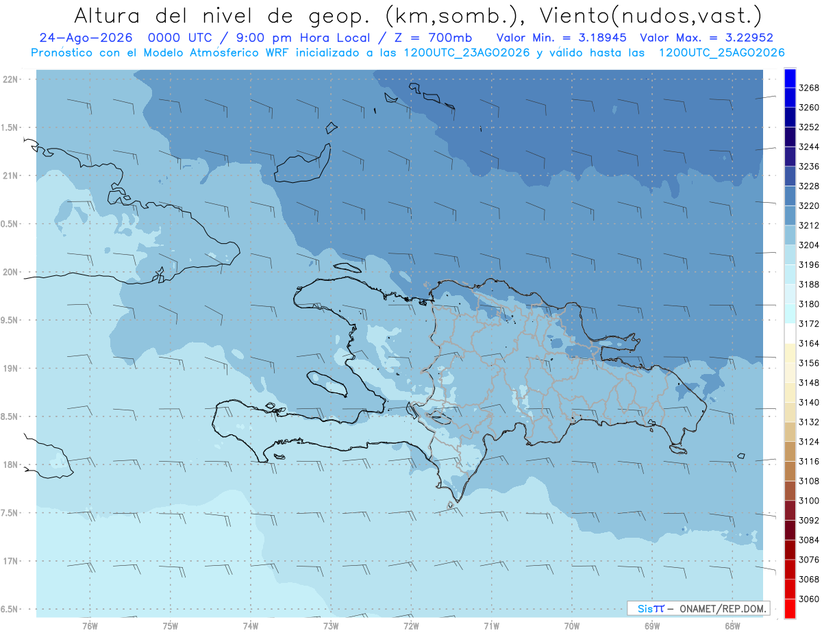Viewport: 822px width, 635px height.
Task: Click the legend value "3132"
Action: tap(809, 422)
